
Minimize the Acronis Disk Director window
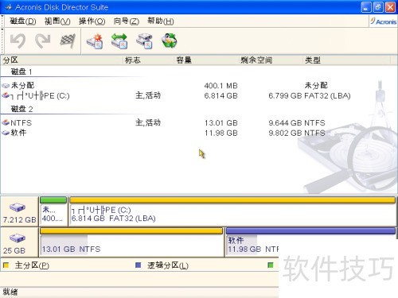[365, 7]
